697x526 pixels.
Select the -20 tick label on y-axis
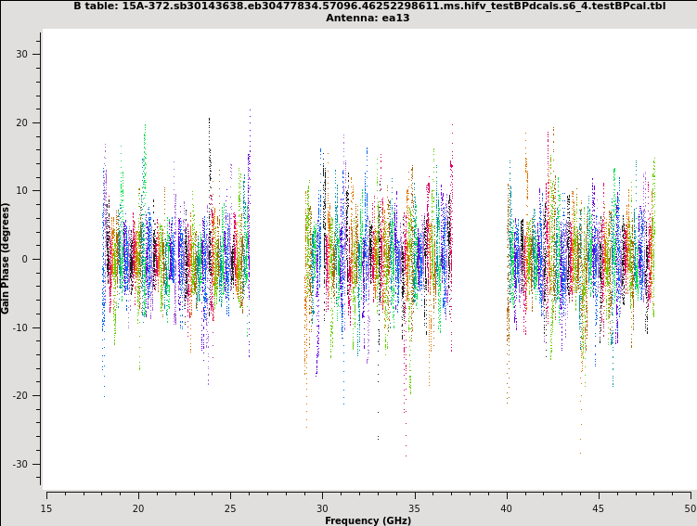point(19,396)
